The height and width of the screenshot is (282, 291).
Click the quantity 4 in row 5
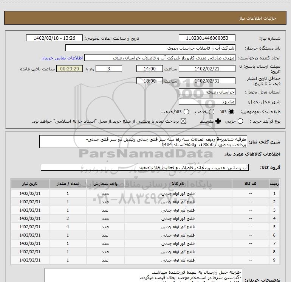(68, 227)
